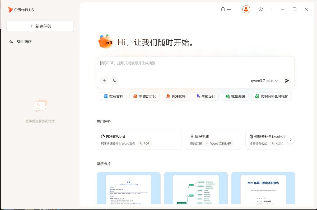This screenshot has height=210, width=317.
Task: Select the 生成幻灯片 quick action
Action: (145, 97)
